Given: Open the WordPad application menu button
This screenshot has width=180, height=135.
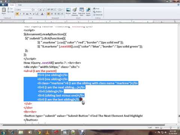Looking at the screenshot, I should click(4, 5).
